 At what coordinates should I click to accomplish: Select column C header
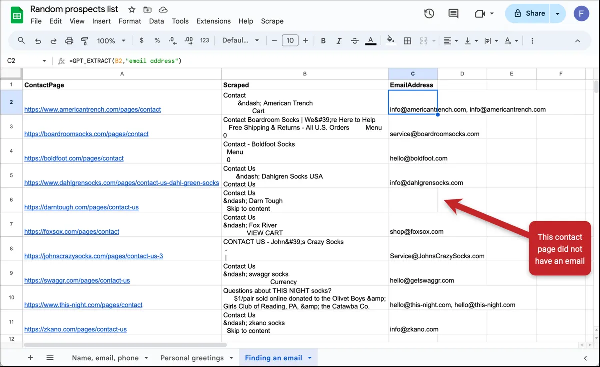pos(413,74)
